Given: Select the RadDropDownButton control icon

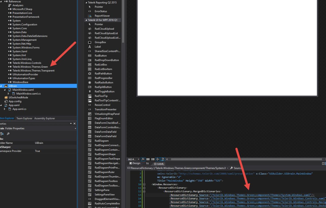Looking at the screenshot, I should (x=90, y=60).
